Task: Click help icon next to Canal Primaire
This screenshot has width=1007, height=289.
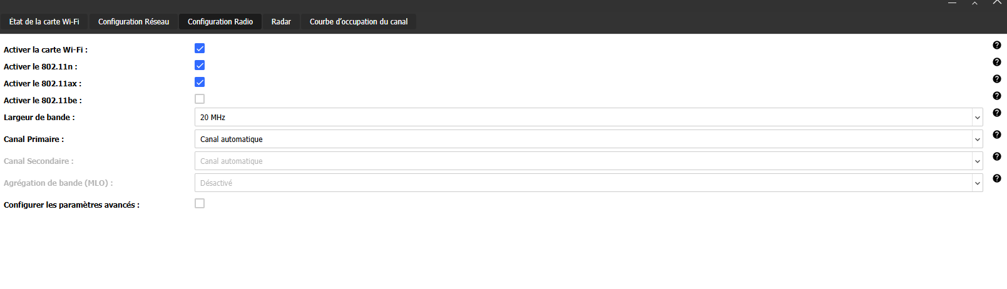Action: [996, 134]
